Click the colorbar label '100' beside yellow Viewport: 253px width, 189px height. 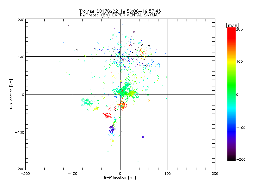click(x=239, y=61)
